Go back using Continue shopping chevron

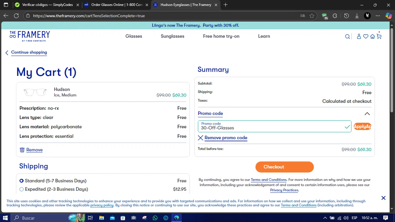(7, 53)
